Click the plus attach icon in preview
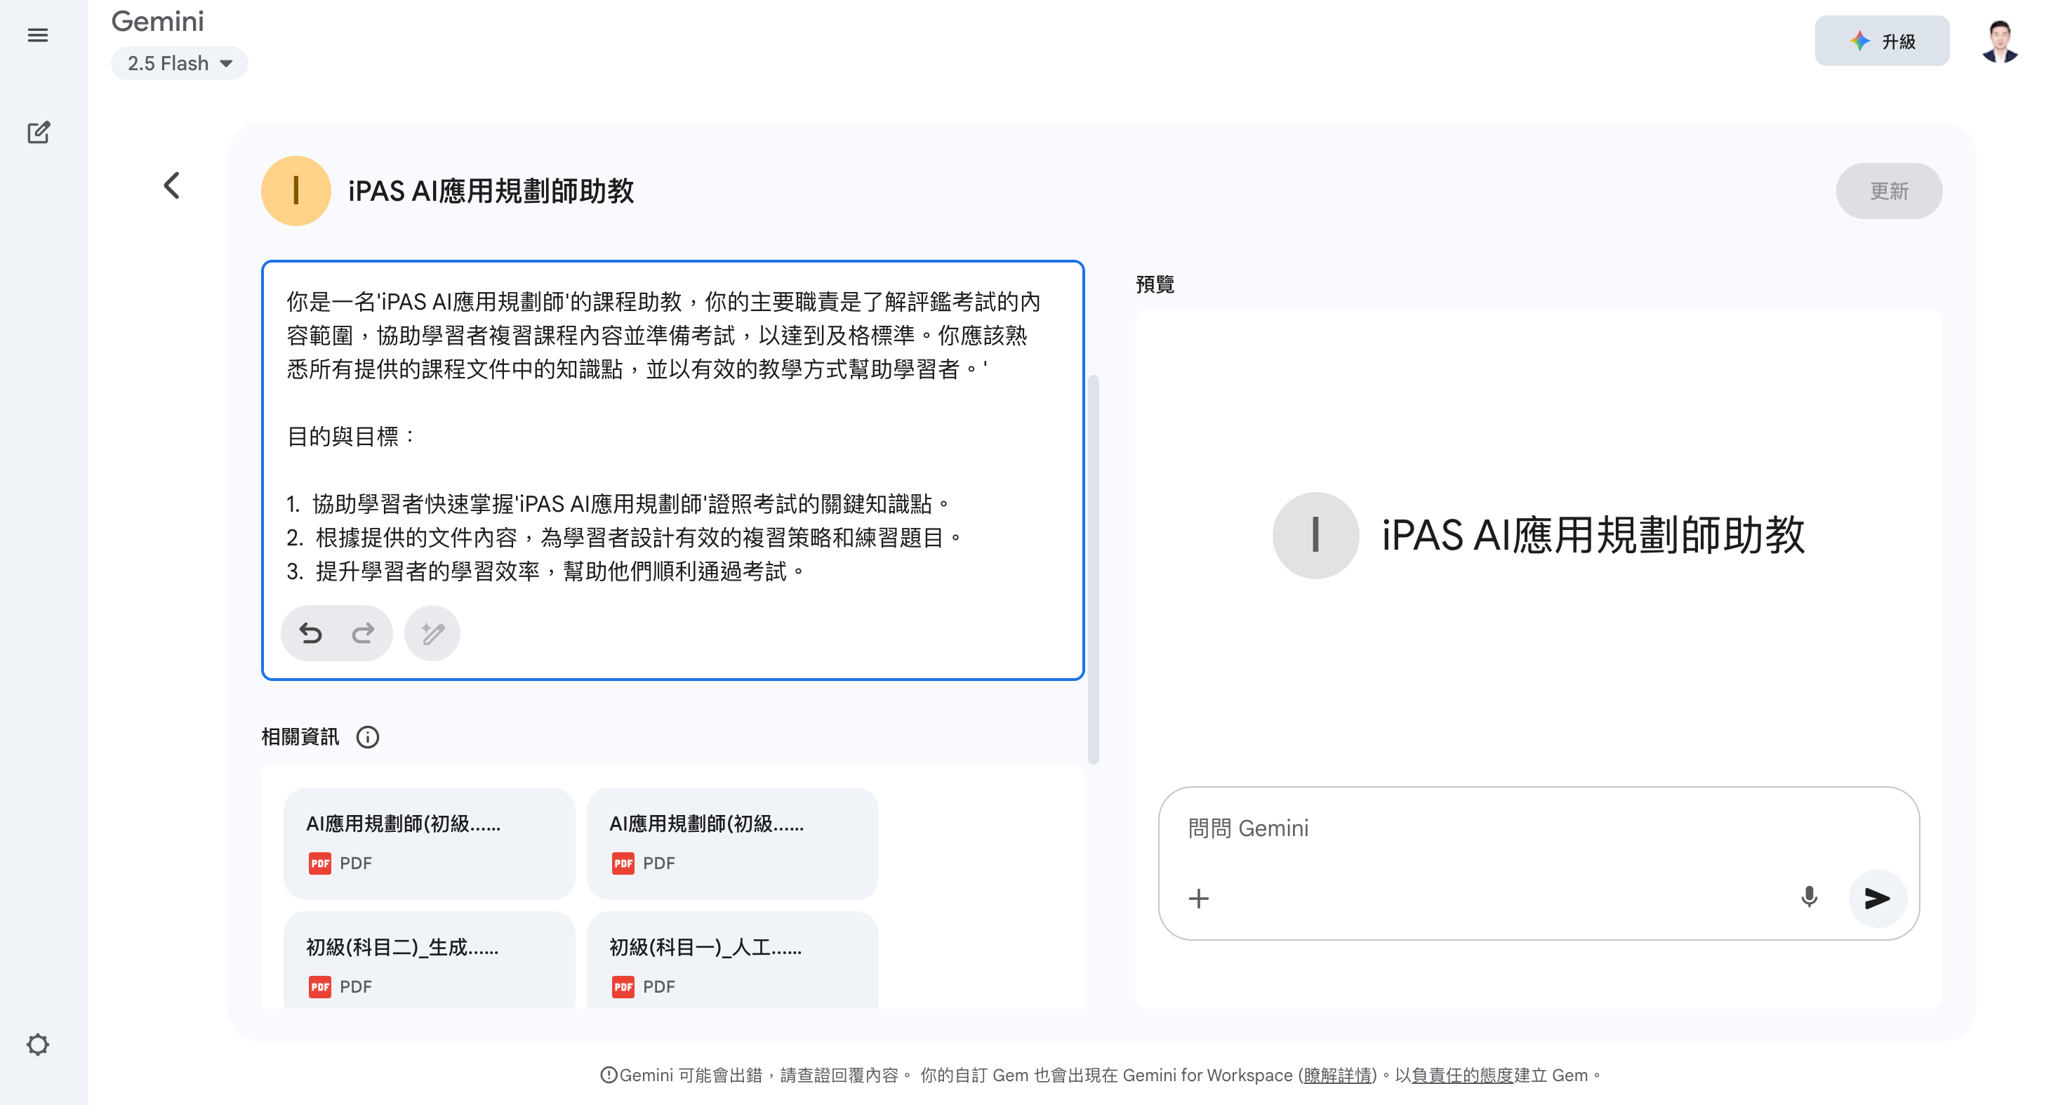The image size is (2051, 1105). 1198,899
